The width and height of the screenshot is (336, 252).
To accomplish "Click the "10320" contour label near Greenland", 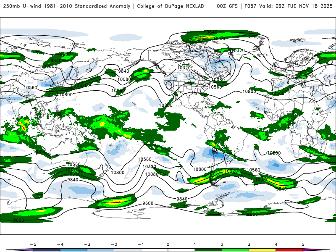I will 238,50.
